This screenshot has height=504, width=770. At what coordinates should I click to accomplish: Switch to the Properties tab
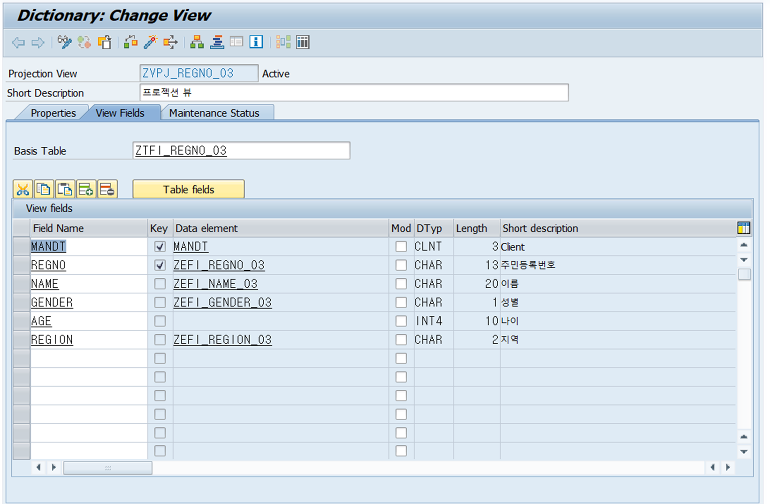click(x=53, y=113)
